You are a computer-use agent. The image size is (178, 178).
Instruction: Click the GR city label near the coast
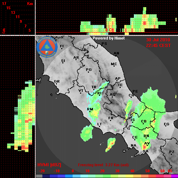[57, 82]
